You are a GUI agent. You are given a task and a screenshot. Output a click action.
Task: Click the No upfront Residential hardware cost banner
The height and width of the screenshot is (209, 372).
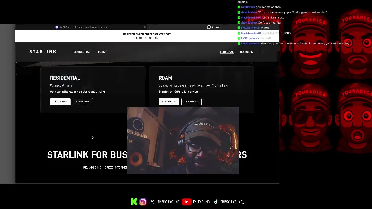pyautogui.click(x=147, y=36)
